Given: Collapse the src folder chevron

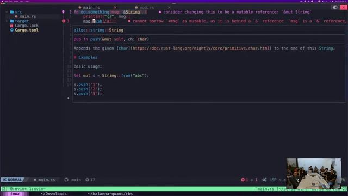Looking at the screenshot, I should pyautogui.click(x=7, y=12).
